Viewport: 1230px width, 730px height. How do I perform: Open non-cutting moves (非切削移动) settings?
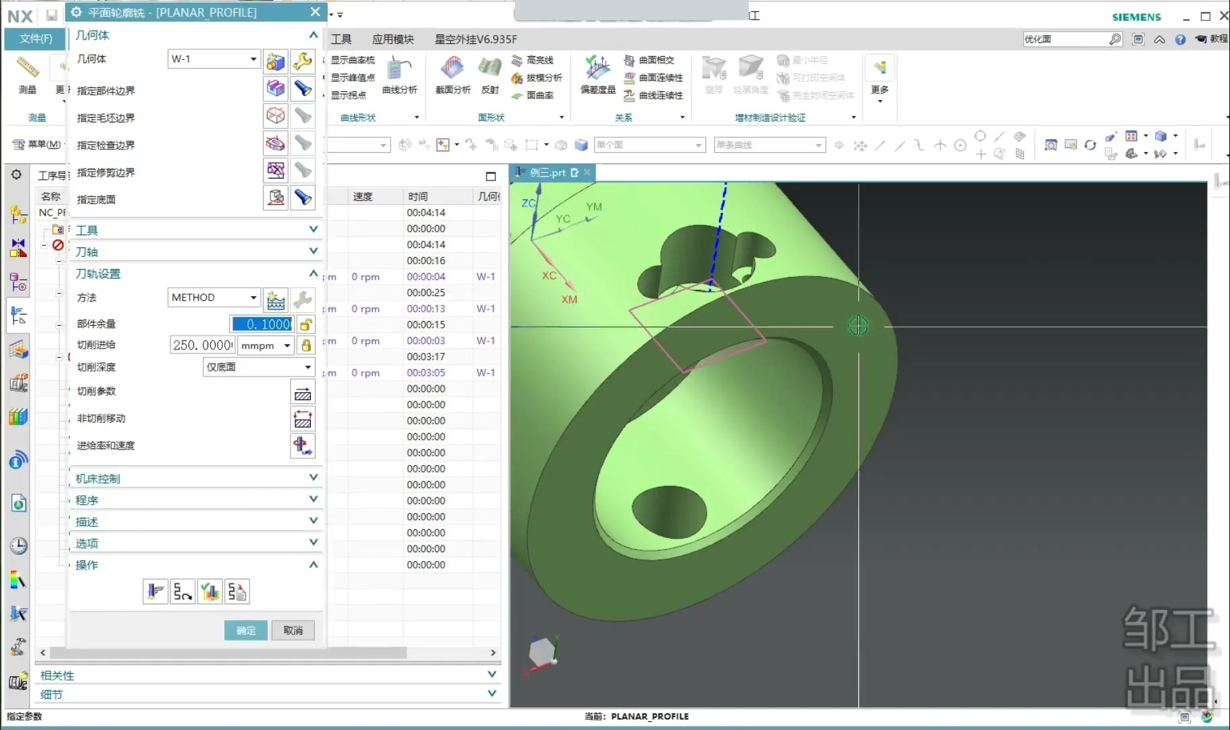coord(303,419)
